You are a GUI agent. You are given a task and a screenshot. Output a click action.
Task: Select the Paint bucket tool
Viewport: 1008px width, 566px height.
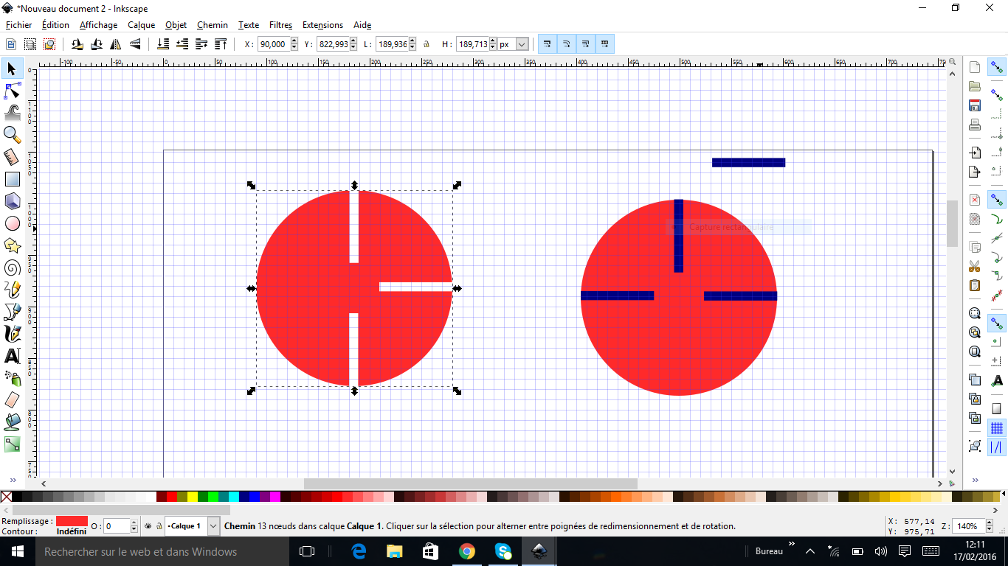[x=12, y=422]
